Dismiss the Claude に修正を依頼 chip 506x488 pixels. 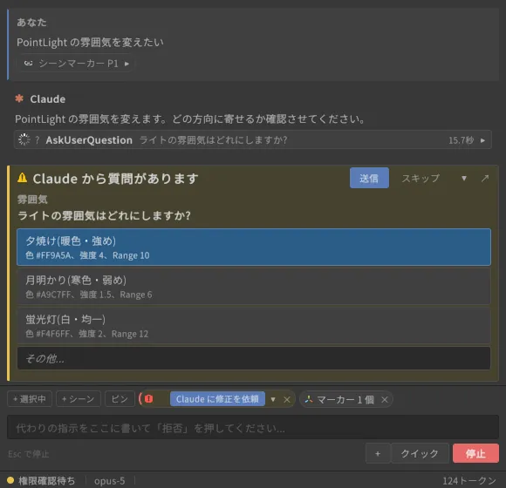pos(286,400)
